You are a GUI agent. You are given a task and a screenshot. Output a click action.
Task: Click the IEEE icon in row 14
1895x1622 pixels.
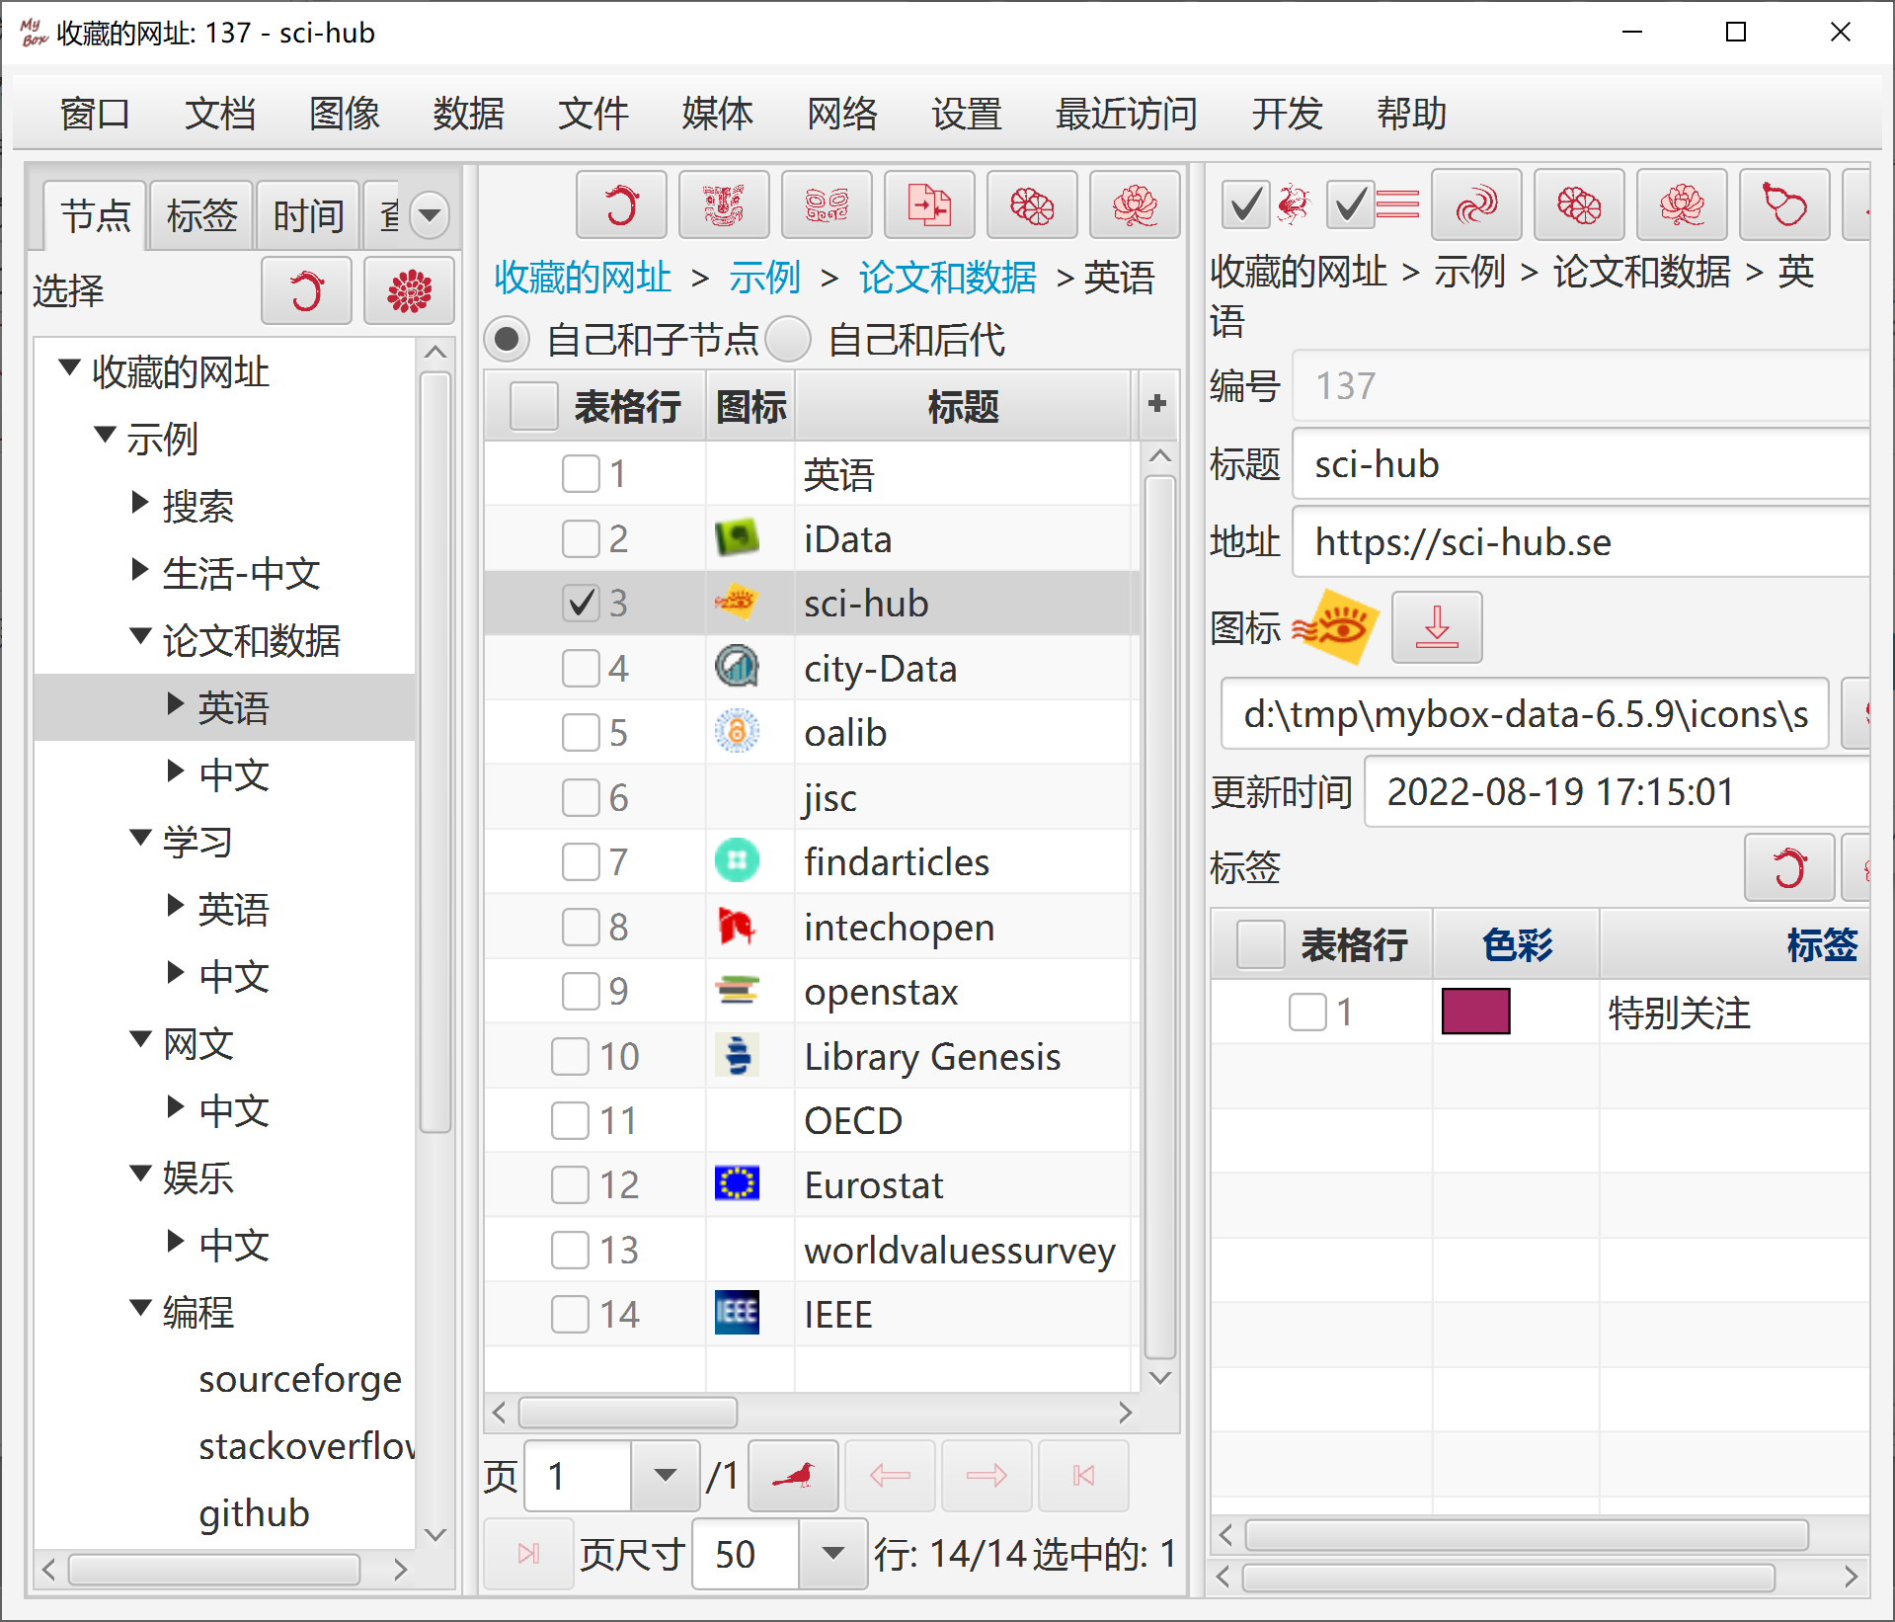click(737, 1314)
